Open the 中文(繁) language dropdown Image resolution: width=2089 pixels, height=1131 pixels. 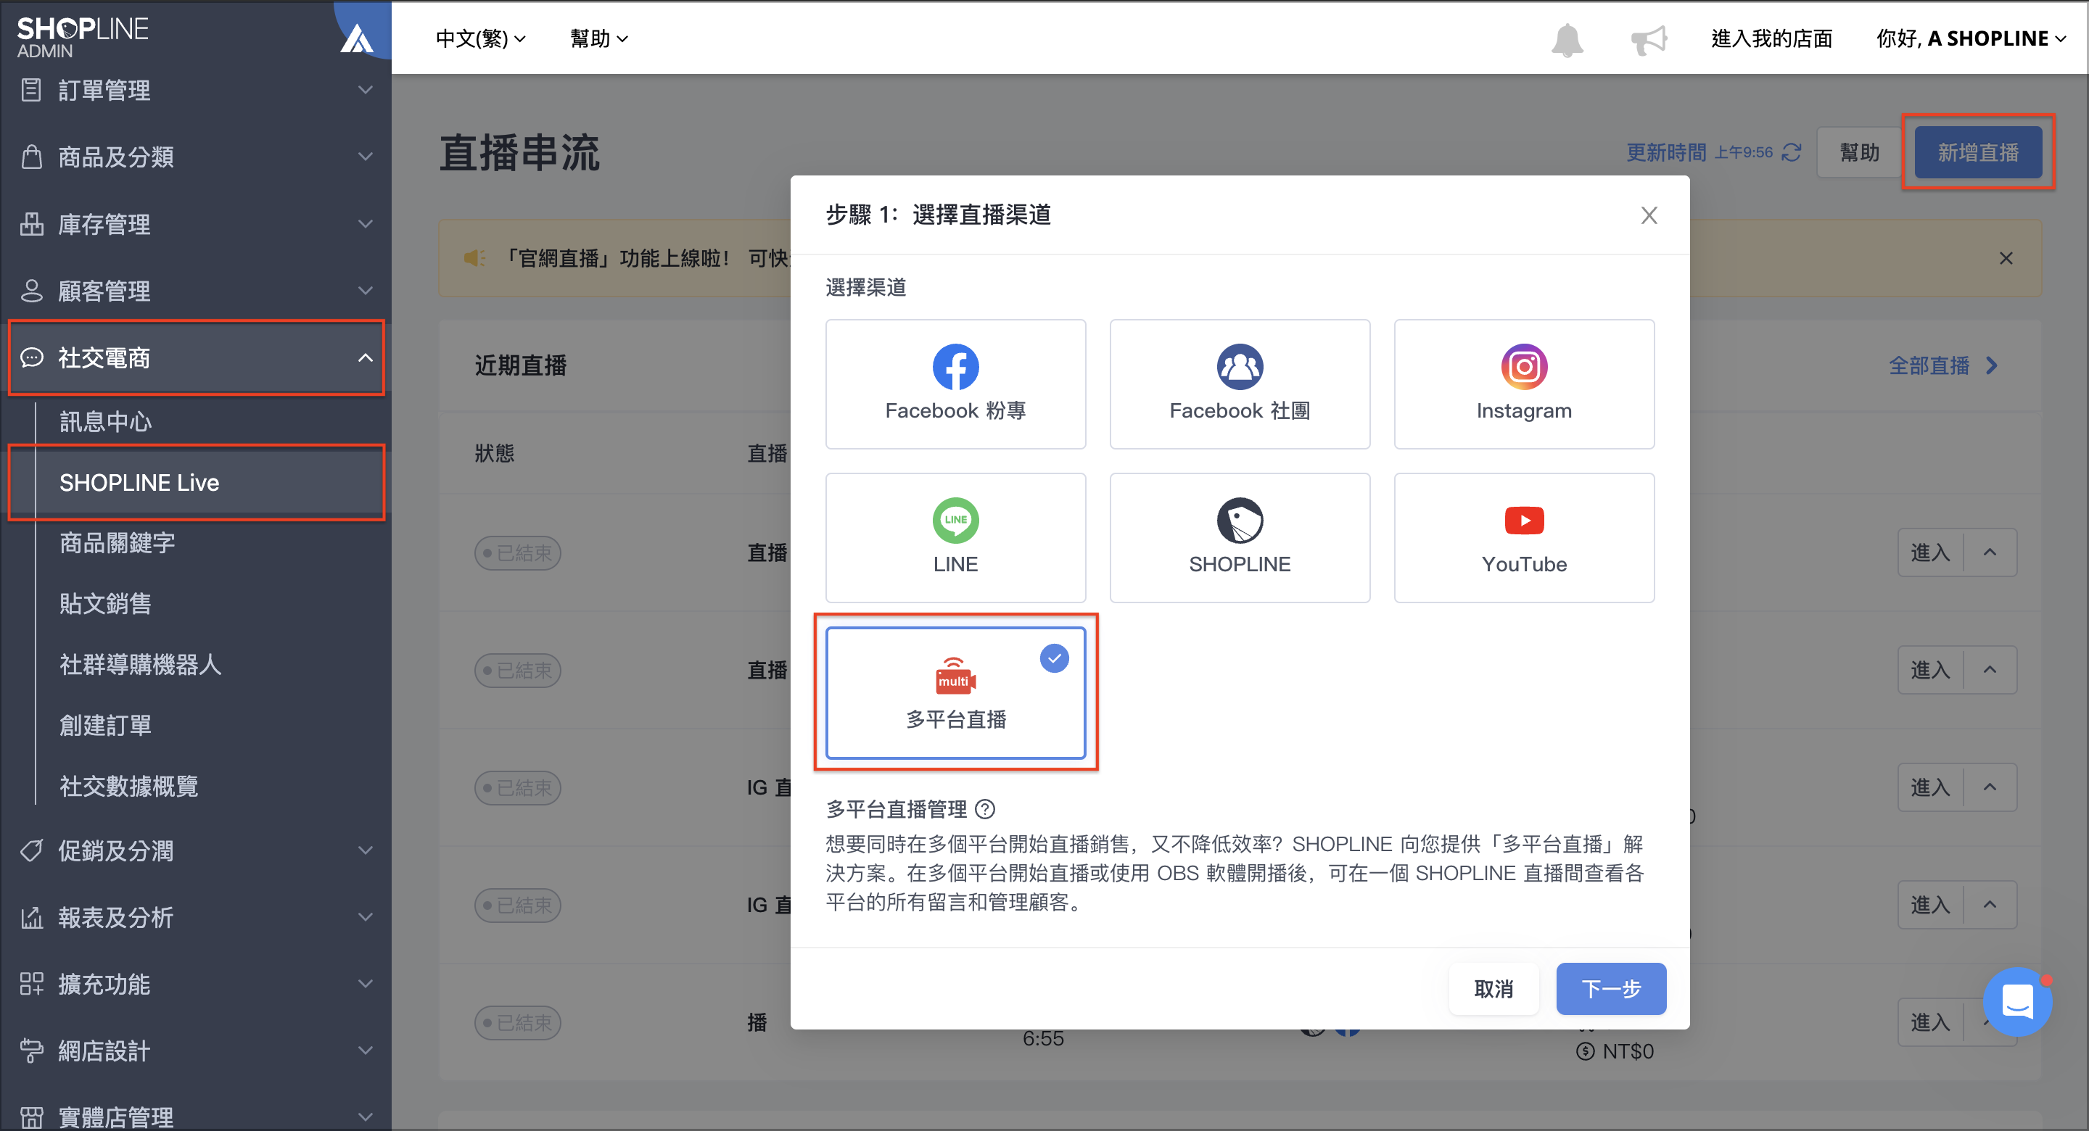click(x=480, y=38)
